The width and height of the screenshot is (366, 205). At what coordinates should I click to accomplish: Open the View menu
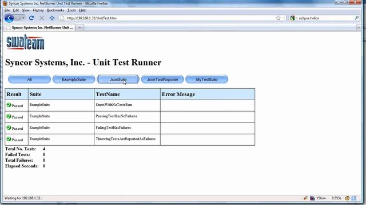point(26,10)
